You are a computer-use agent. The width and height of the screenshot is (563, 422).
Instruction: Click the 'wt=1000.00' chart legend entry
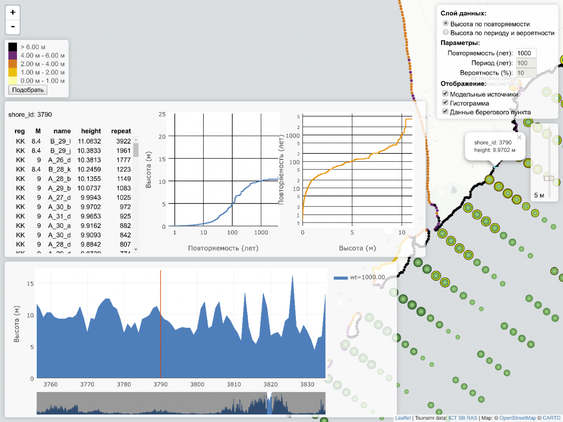click(359, 277)
